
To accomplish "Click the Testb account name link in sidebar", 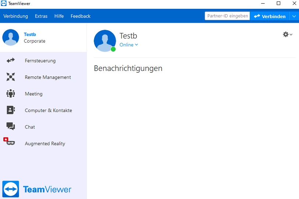I will tap(30, 35).
